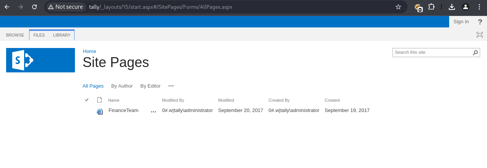Switch to the FILES ribbon tab
The image size is (487, 168).
[39, 35]
